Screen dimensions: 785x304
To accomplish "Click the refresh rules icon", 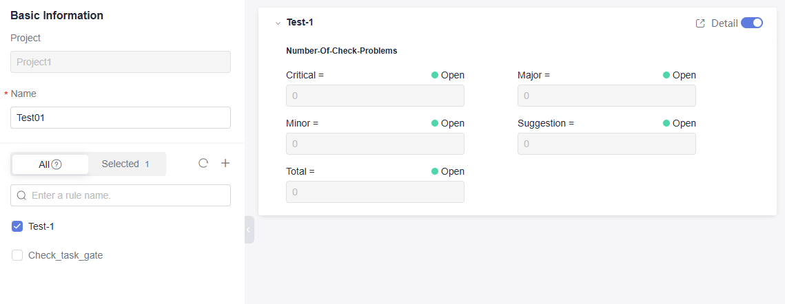I will [x=203, y=164].
